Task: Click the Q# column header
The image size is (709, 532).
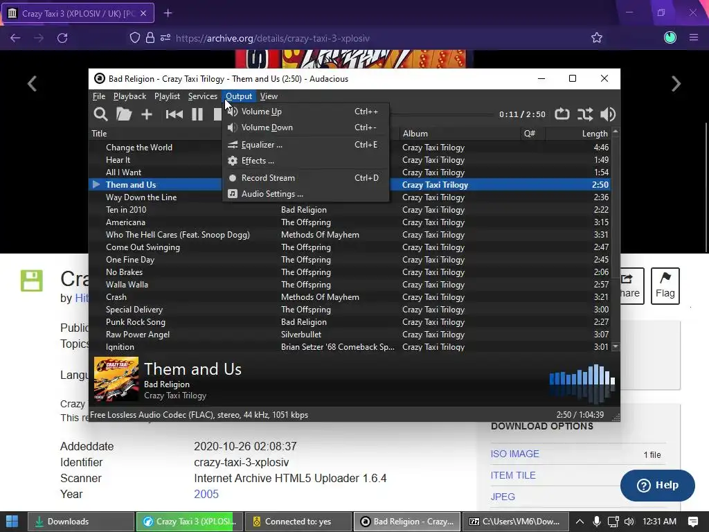Action: point(530,134)
